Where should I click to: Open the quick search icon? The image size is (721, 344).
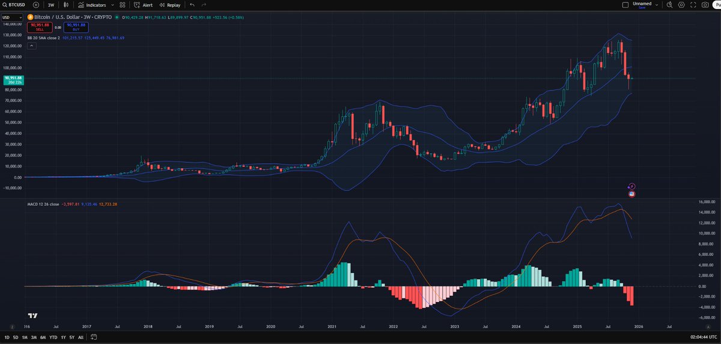point(669,4)
